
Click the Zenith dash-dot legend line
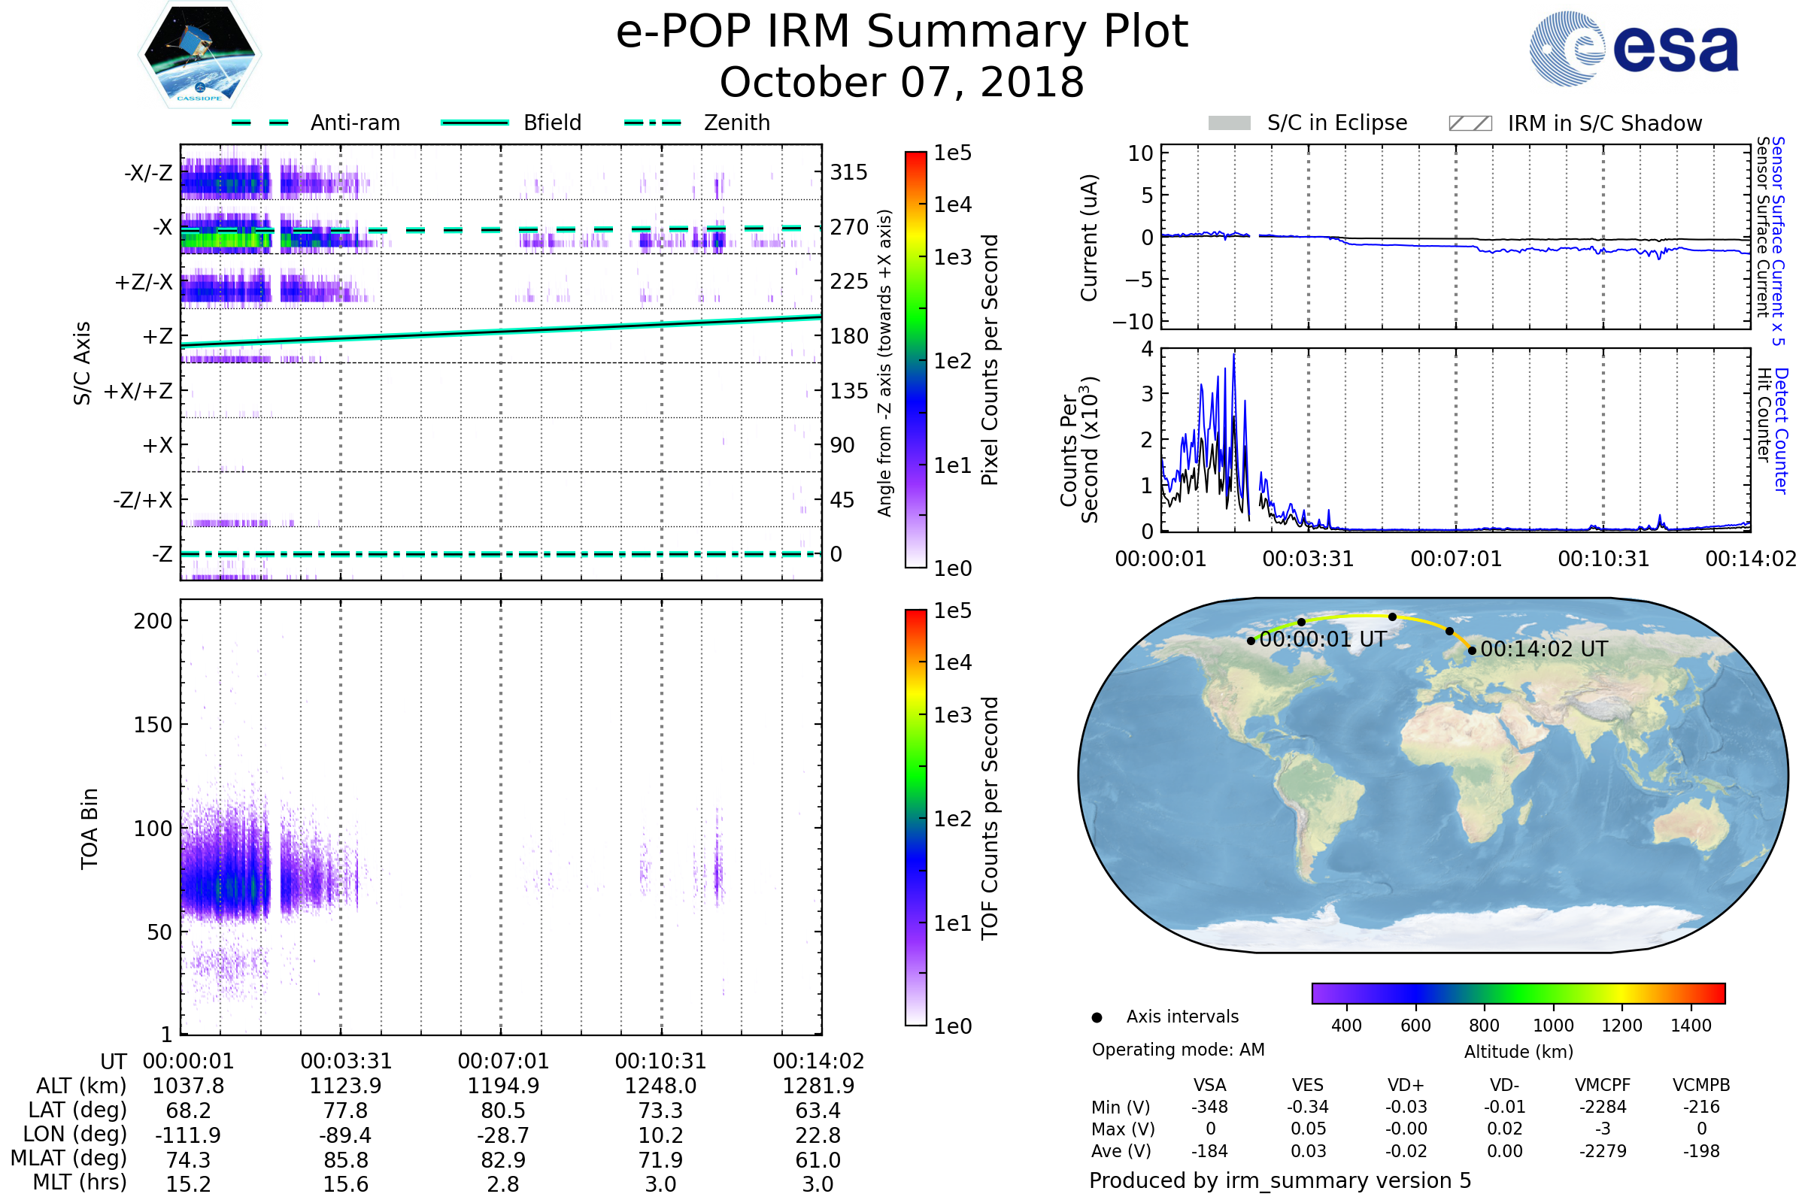(652, 123)
